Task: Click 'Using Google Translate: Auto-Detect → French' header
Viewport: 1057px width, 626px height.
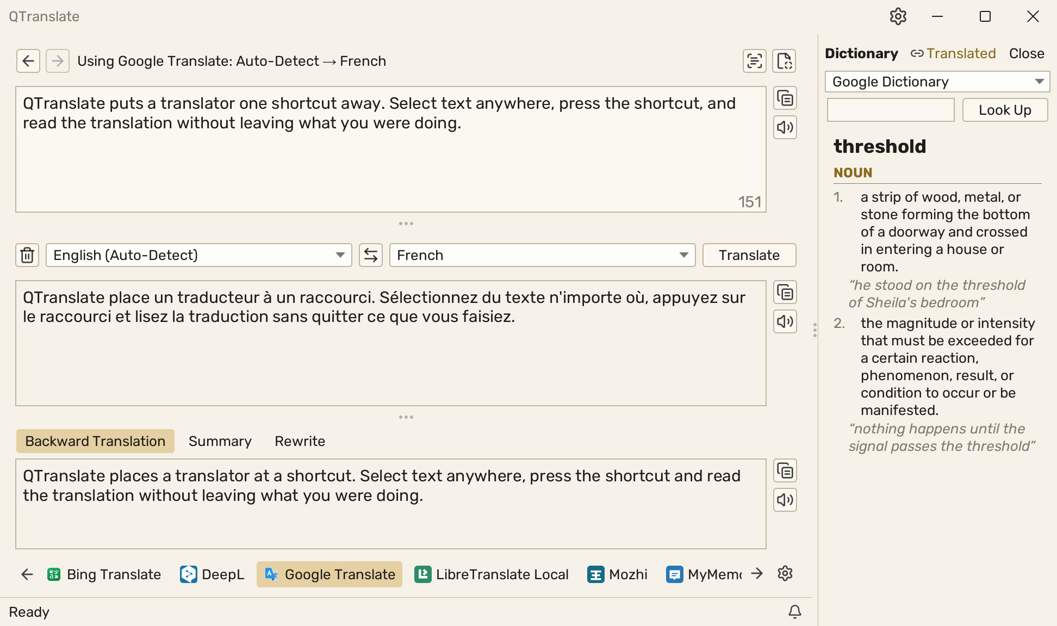Action: (232, 61)
